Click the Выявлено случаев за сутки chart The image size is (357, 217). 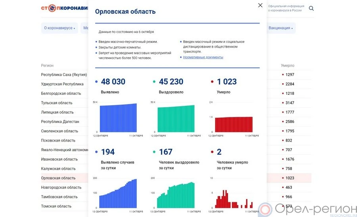[118, 194]
